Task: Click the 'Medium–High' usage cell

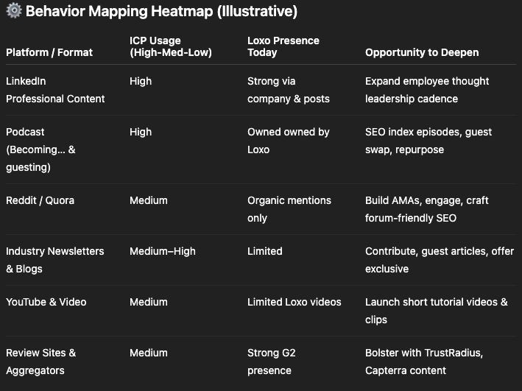Action: pyautogui.click(x=163, y=251)
